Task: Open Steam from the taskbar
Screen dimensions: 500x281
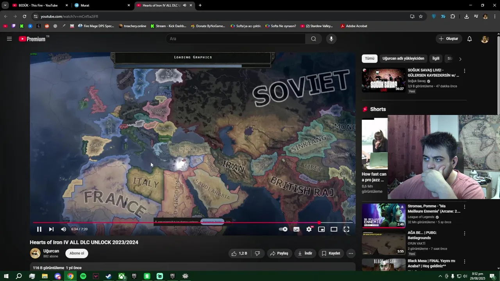Action: coord(109,276)
